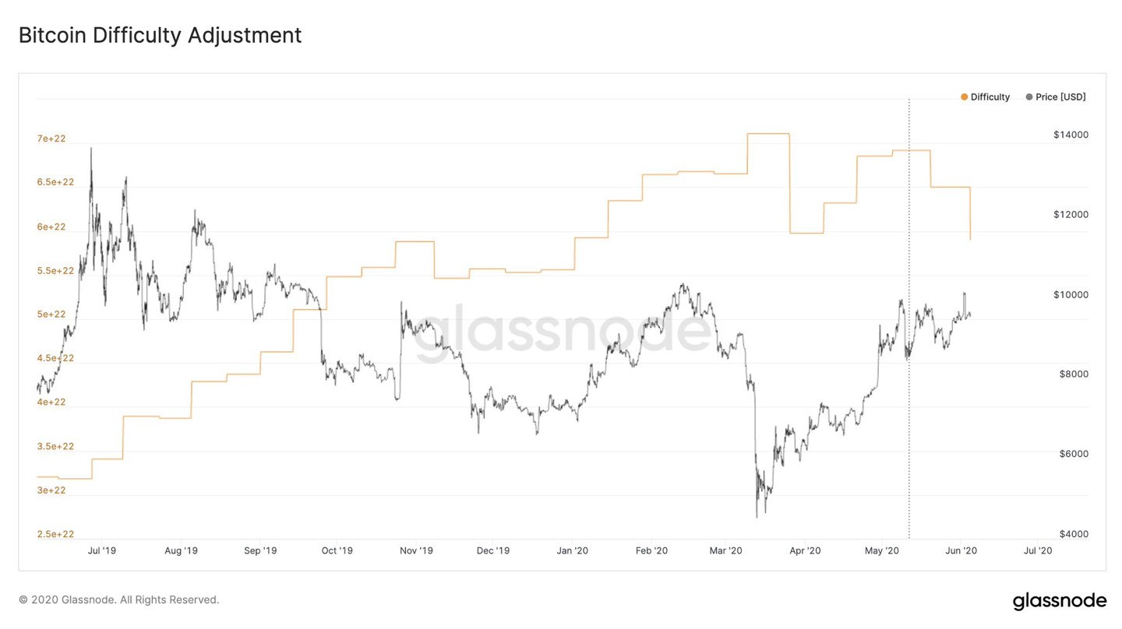This screenshot has height=629, width=1122.
Task: Toggle the Difficulty legend entry
Action: point(985,97)
